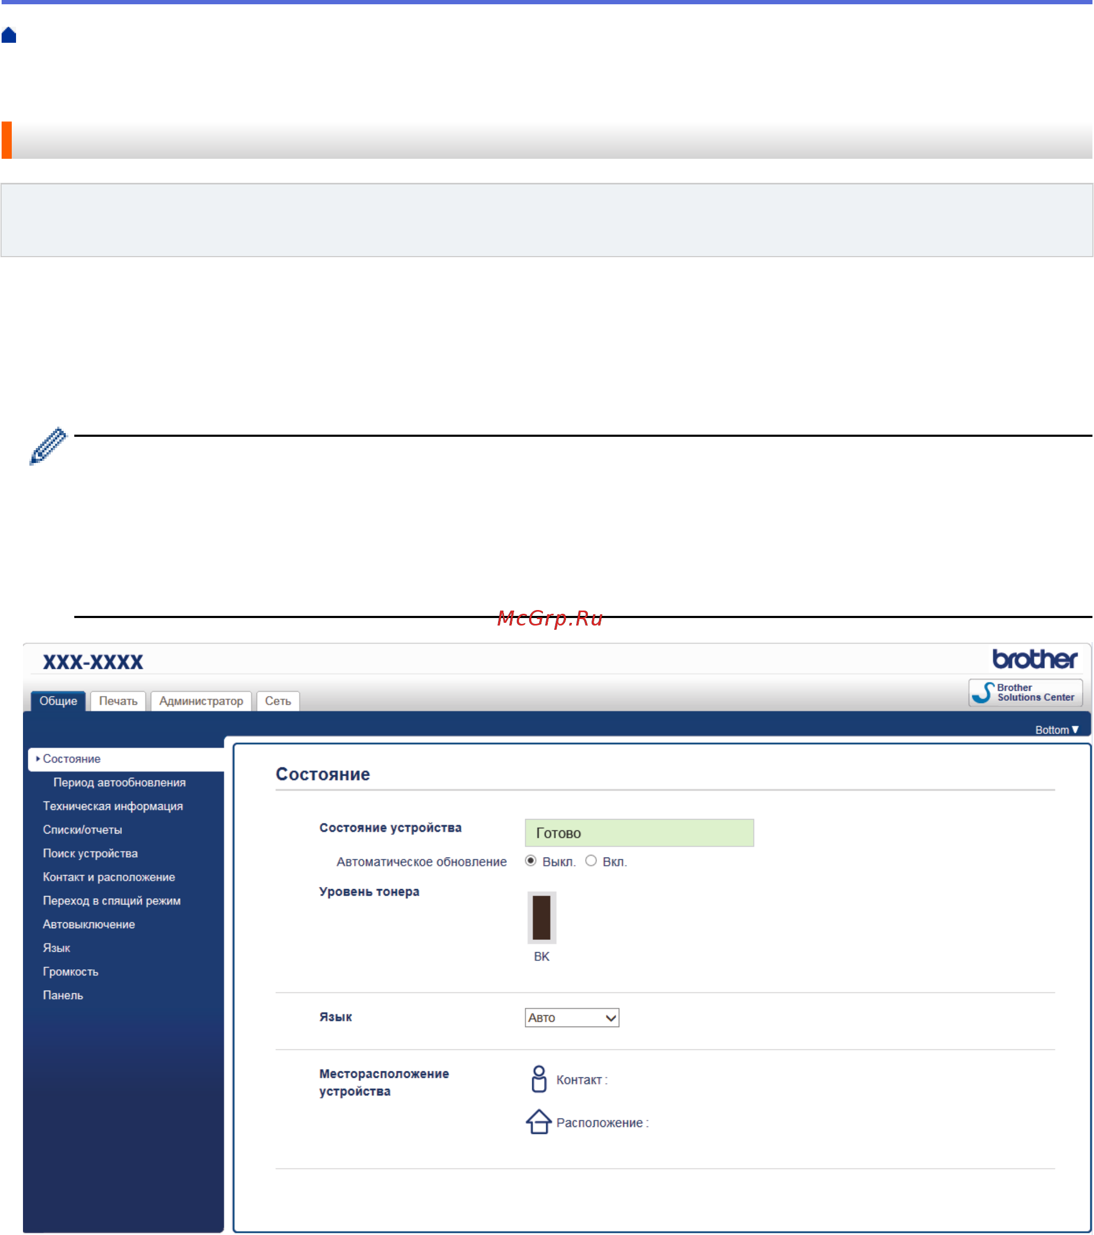Open Техническая информация in the sidebar
Image resolution: width=1094 pixels, height=1235 pixels.
113,806
